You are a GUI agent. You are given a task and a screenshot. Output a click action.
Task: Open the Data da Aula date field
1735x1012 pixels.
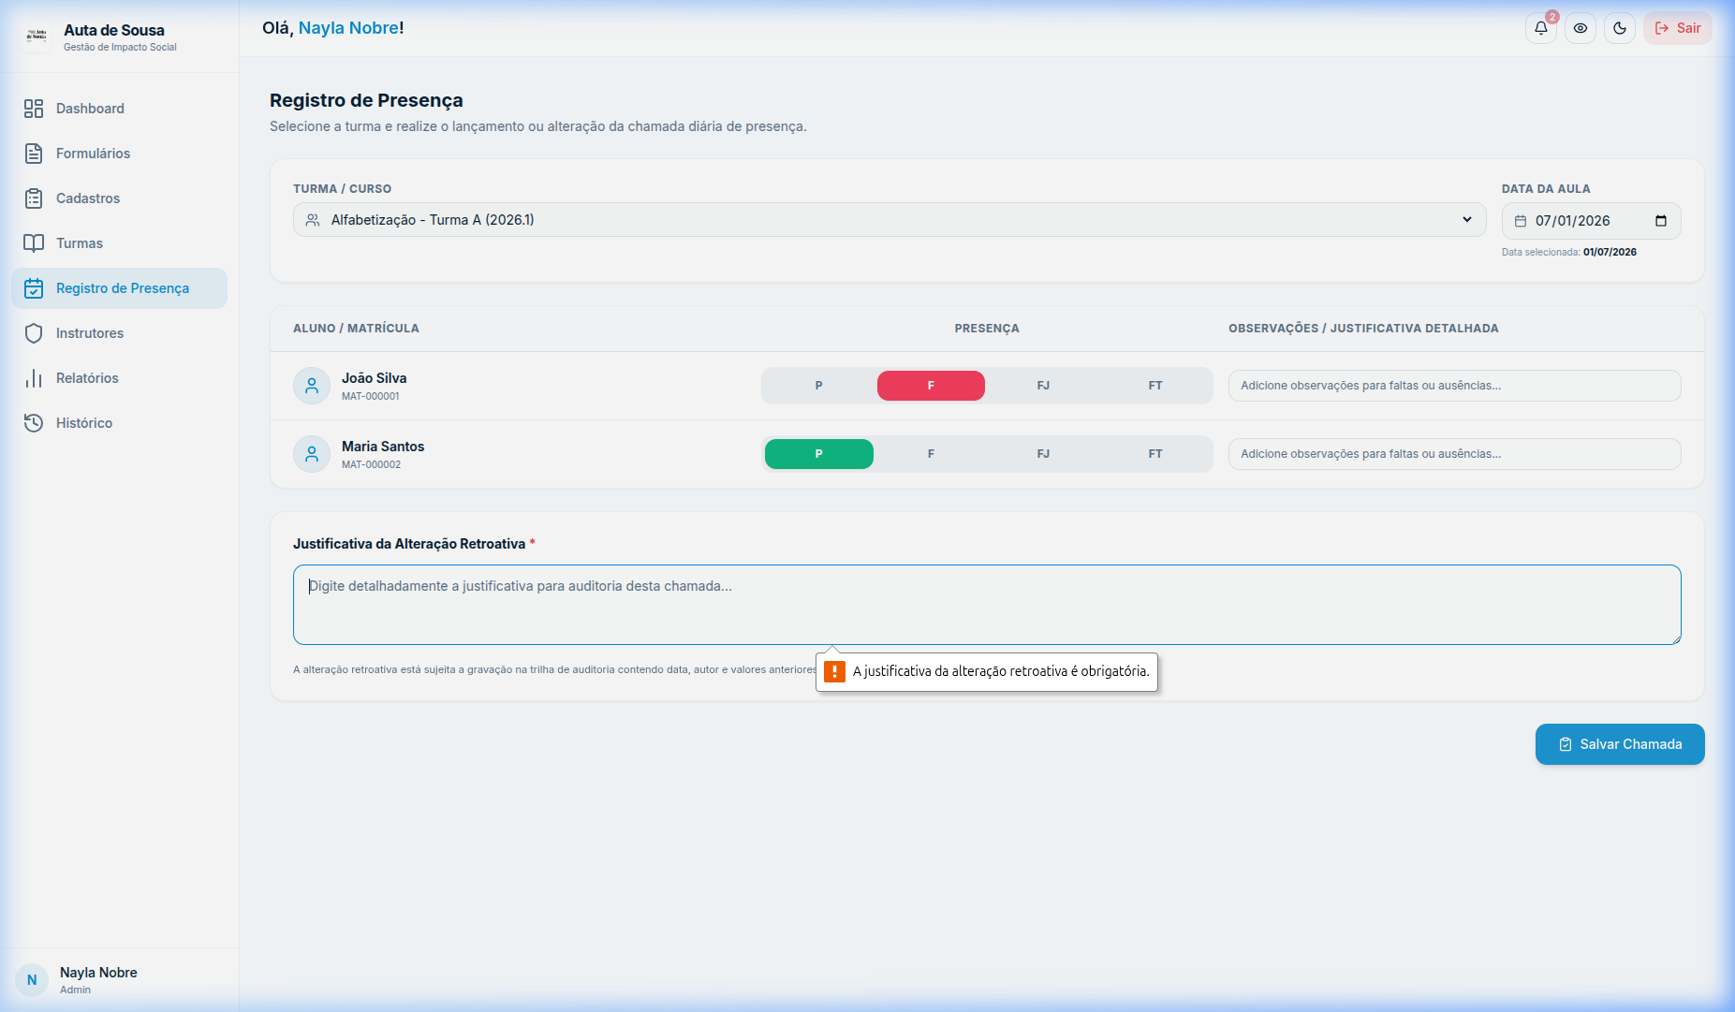[x=1591, y=221]
